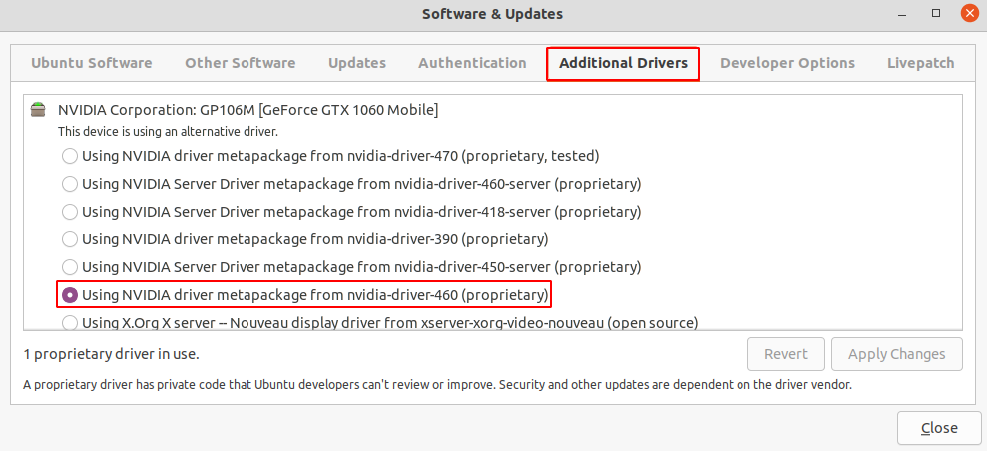Image resolution: width=987 pixels, height=451 pixels.
Task: Go to the Authentication tab
Action: click(472, 63)
